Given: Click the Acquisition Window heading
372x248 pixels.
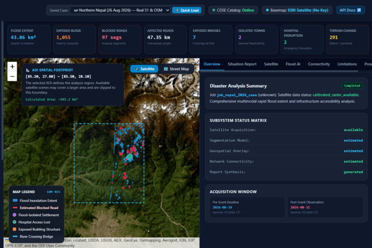Looking at the screenshot, I should (x=233, y=192).
